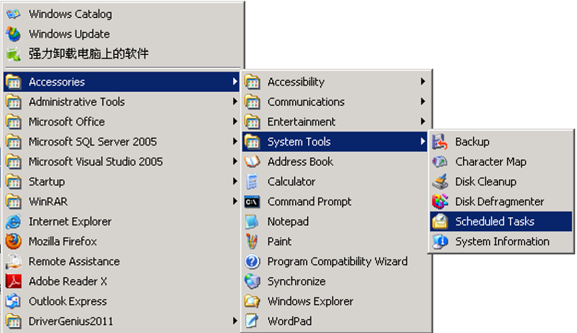Expand Microsoft Visual Studio 2005 arrow

coord(235,162)
